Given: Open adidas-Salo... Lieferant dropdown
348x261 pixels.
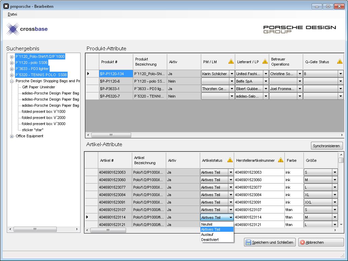Looking at the screenshot, I should [266, 96].
